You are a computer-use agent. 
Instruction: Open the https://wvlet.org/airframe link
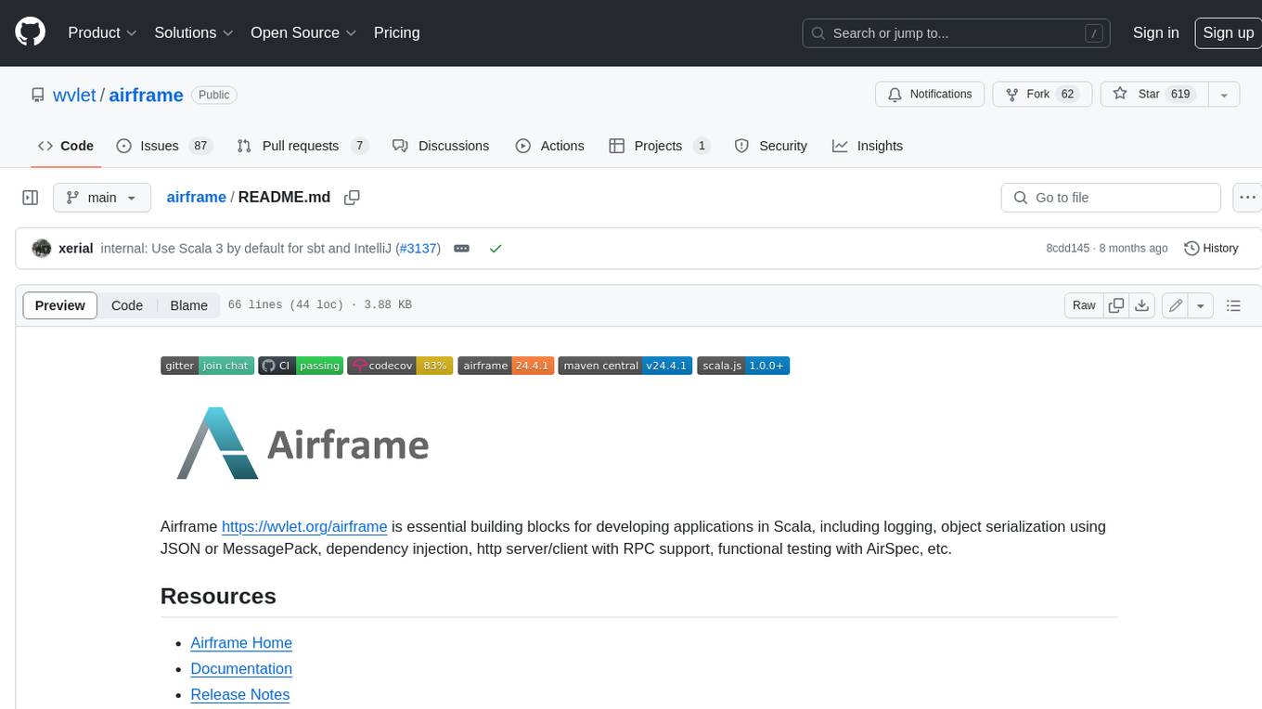(x=304, y=526)
